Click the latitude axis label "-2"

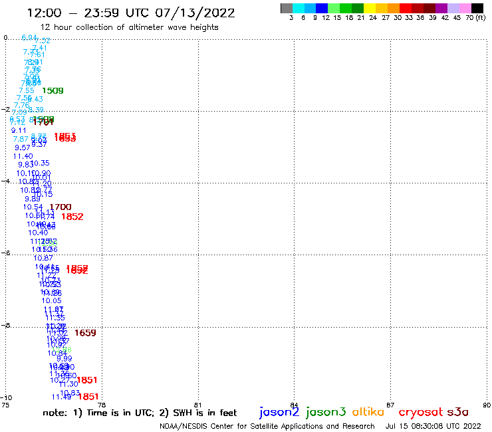(5, 109)
